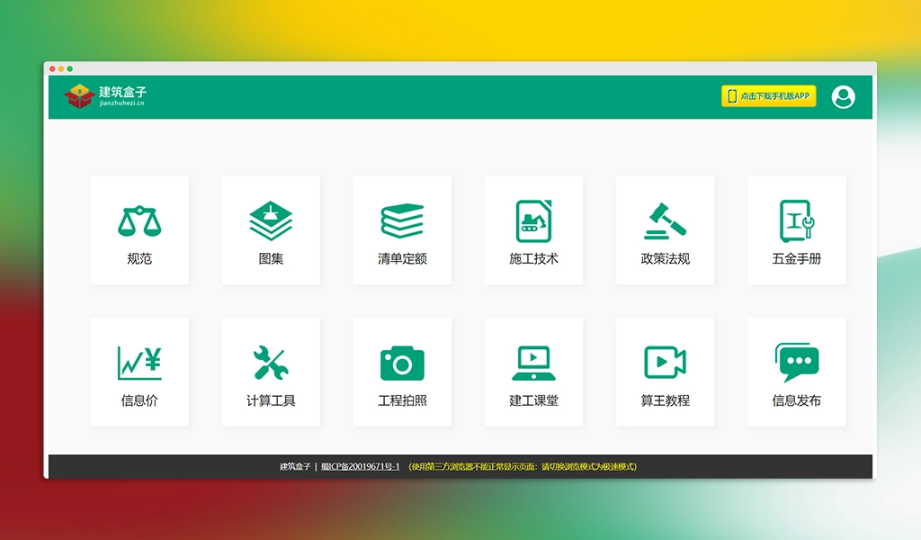The width and height of the screenshot is (921, 540).
Task: Open the 算王教程 video camera icon
Action: click(x=665, y=362)
